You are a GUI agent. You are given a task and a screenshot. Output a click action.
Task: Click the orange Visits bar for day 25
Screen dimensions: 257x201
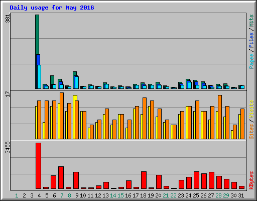click(x=197, y=120)
